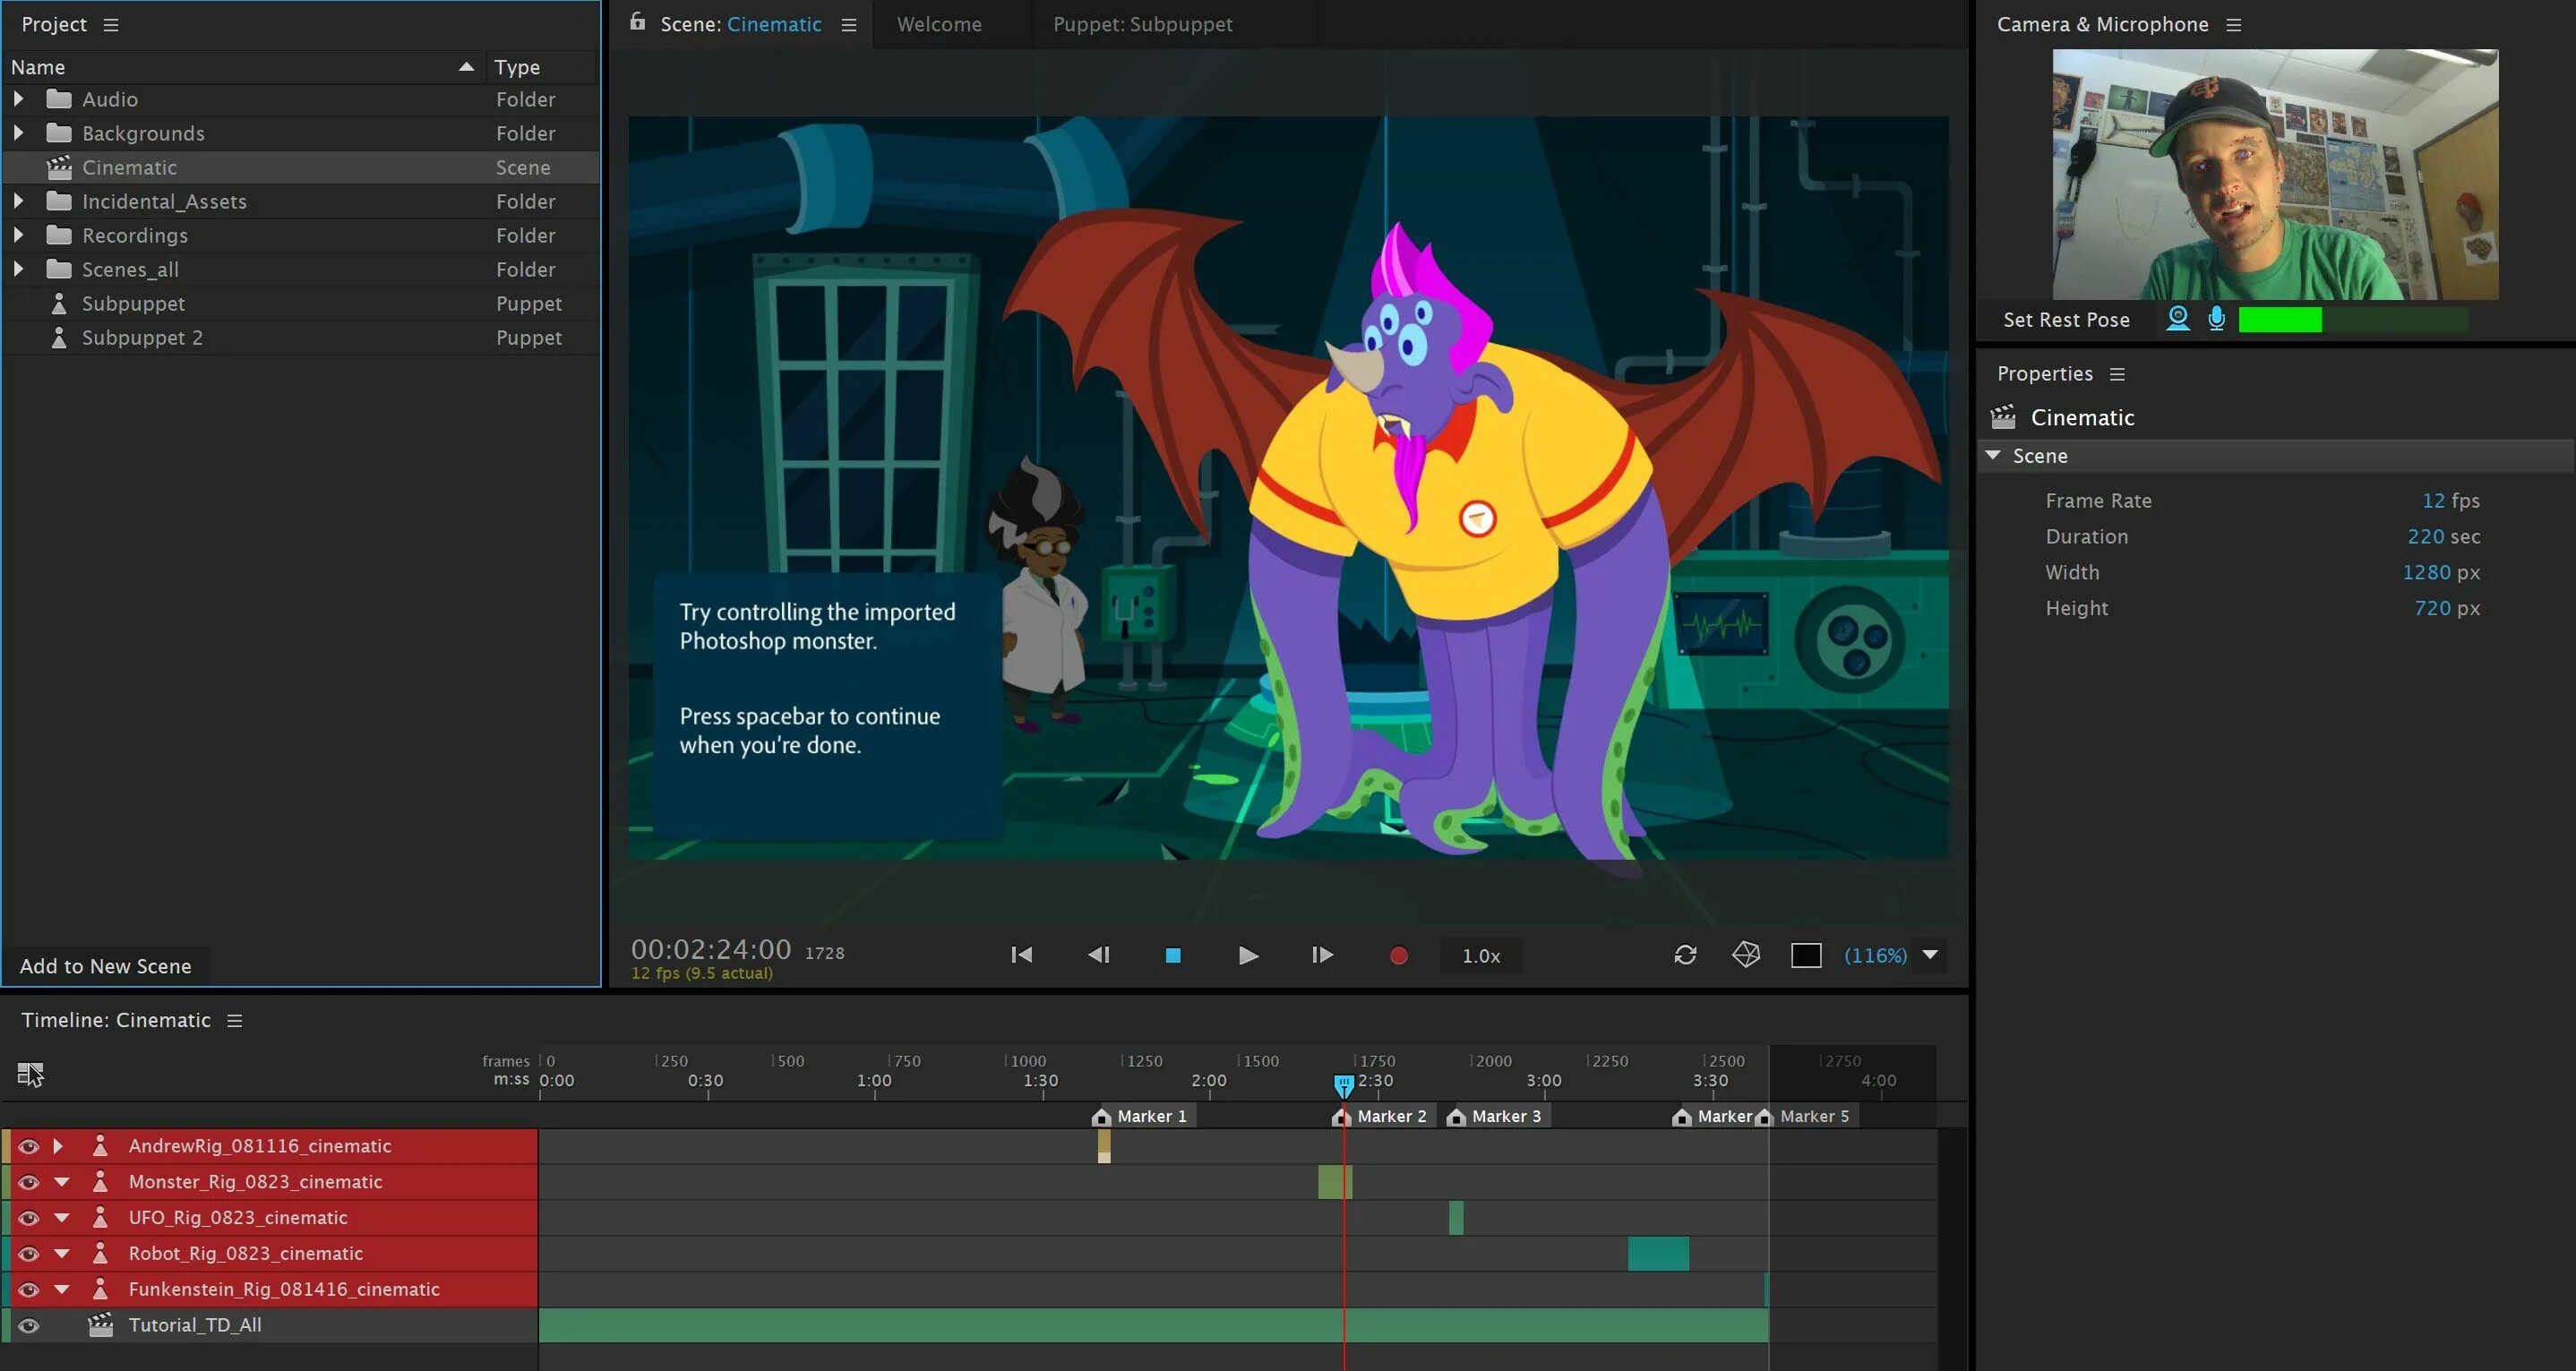Image resolution: width=2576 pixels, height=1371 pixels.
Task: Click the red Record button
Action: tap(1398, 956)
